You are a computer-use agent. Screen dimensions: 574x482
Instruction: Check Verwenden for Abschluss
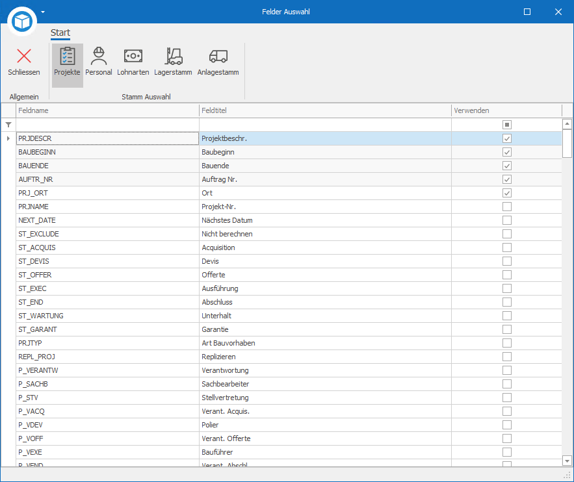point(507,303)
